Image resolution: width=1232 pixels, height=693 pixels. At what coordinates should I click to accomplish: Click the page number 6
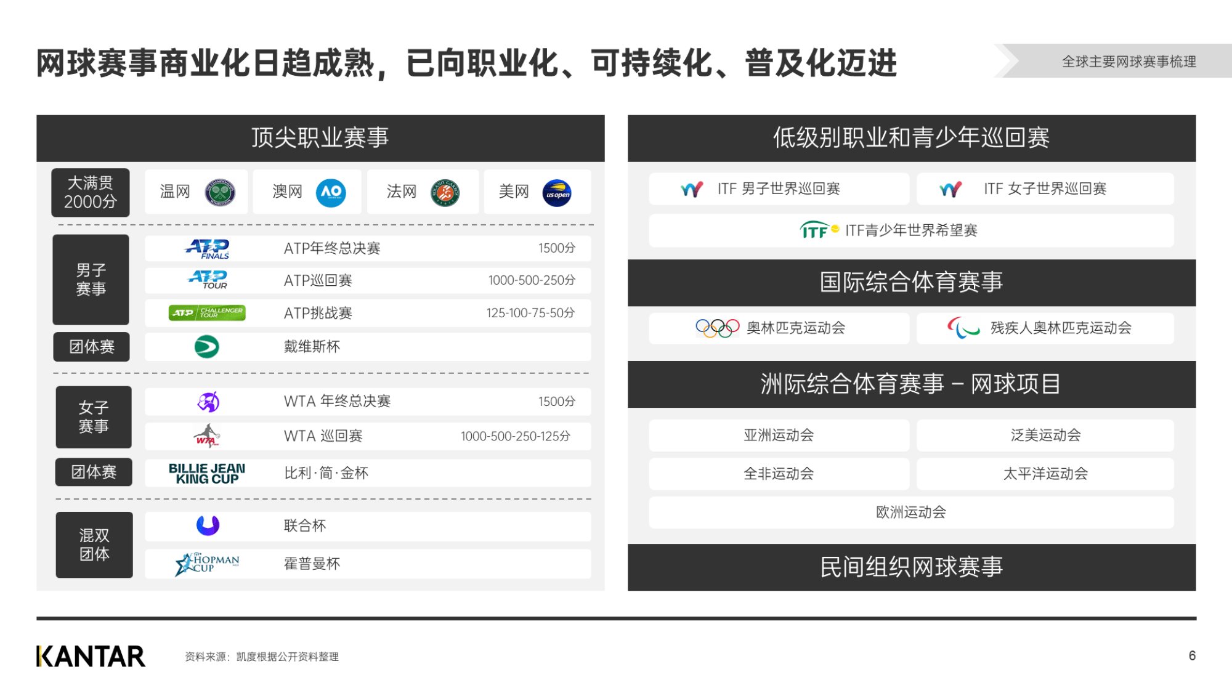1191,656
